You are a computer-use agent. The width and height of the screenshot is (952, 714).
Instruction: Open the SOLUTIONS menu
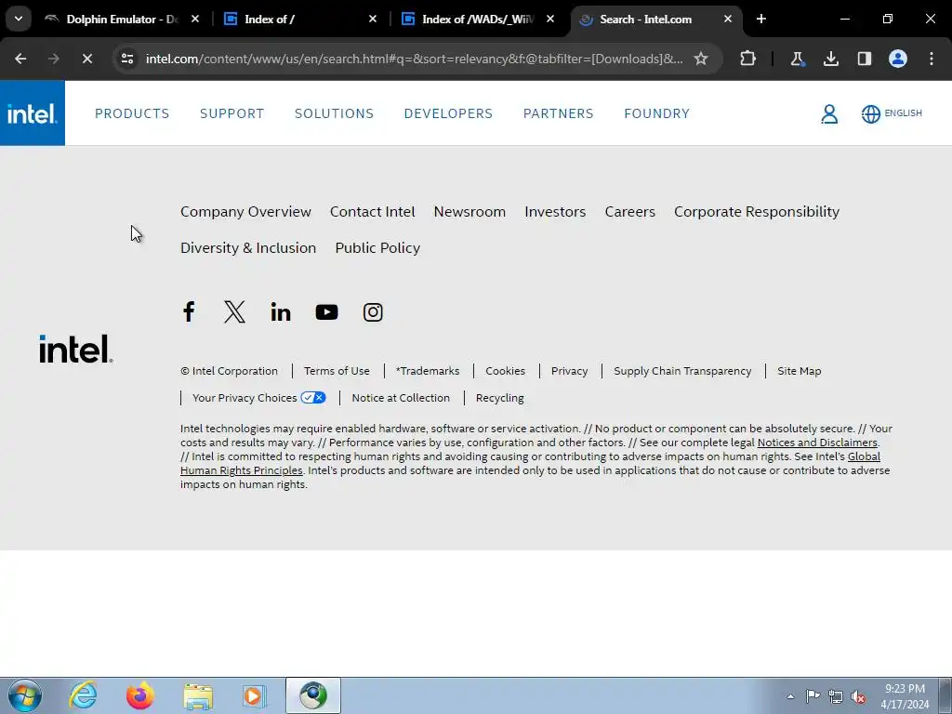coord(334,113)
